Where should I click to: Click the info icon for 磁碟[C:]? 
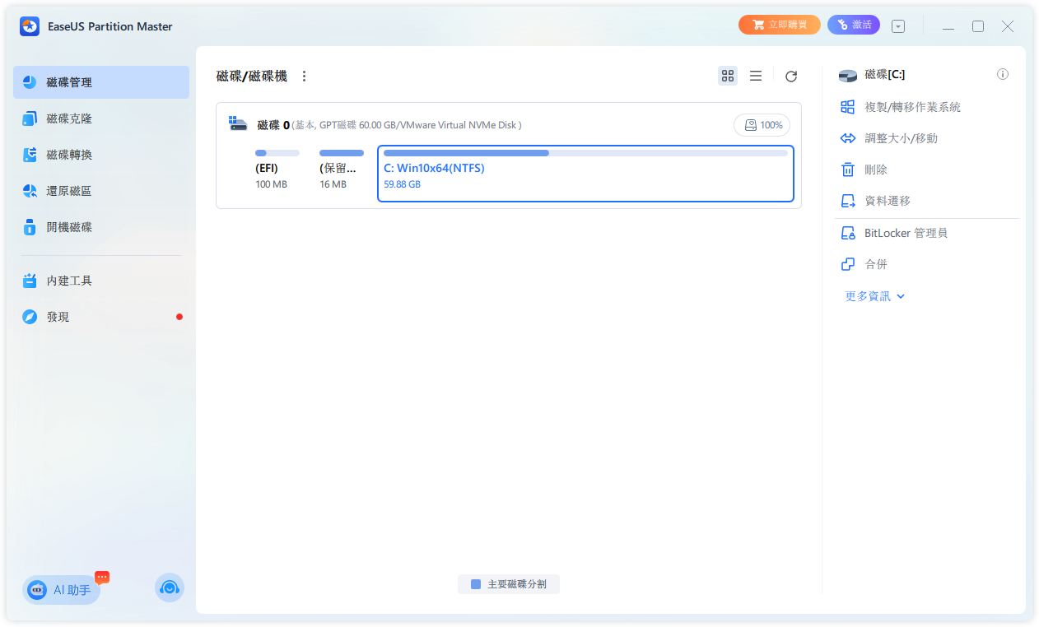coord(1003,74)
